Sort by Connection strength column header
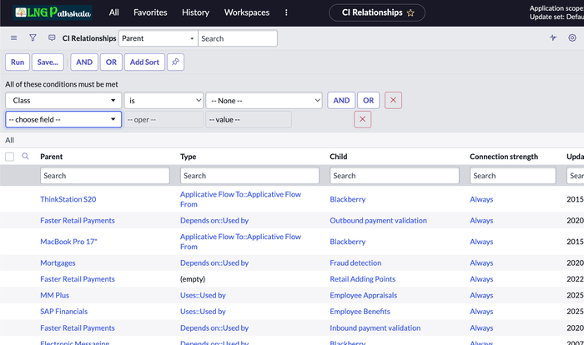The width and height of the screenshot is (584, 345). coord(504,157)
